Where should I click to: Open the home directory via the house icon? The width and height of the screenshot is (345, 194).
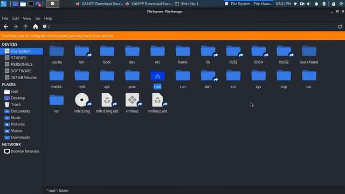(x=36, y=26)
